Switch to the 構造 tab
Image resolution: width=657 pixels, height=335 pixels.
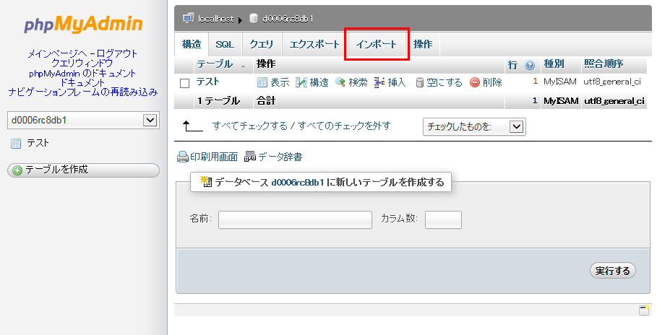[192, 44]
